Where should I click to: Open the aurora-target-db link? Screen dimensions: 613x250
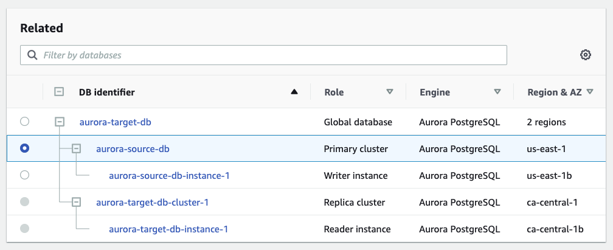(115, 122)
